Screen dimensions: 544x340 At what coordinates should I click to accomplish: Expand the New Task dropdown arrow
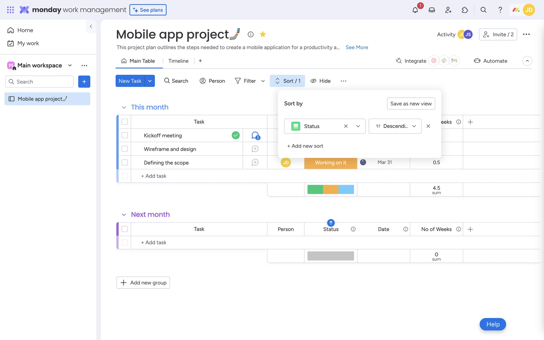(150, 81)
